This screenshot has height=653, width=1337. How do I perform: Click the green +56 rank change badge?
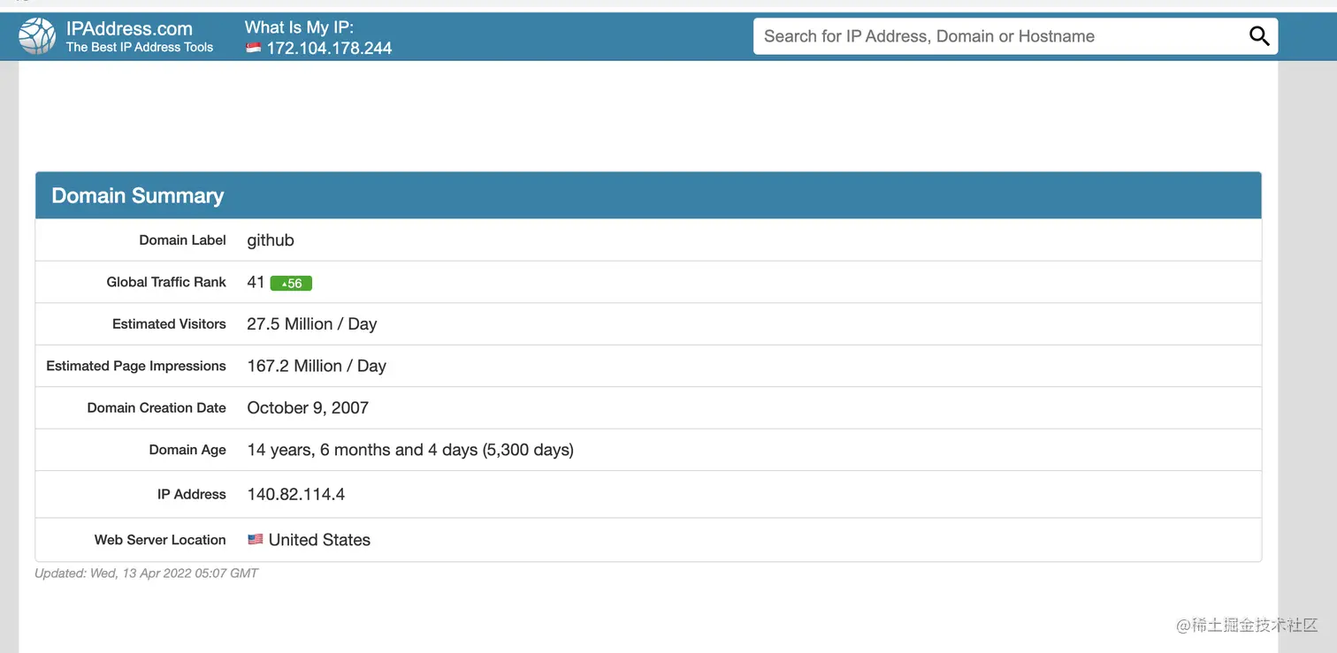291,283
